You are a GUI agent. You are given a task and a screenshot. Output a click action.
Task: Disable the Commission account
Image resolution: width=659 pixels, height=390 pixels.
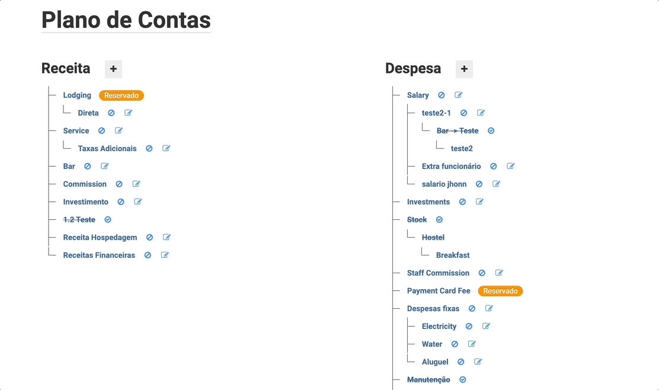[119, 184]
